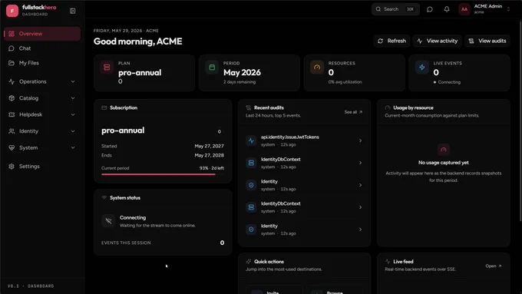Click the System heart icon
522x294 pixels.
[x=12, y=147]
